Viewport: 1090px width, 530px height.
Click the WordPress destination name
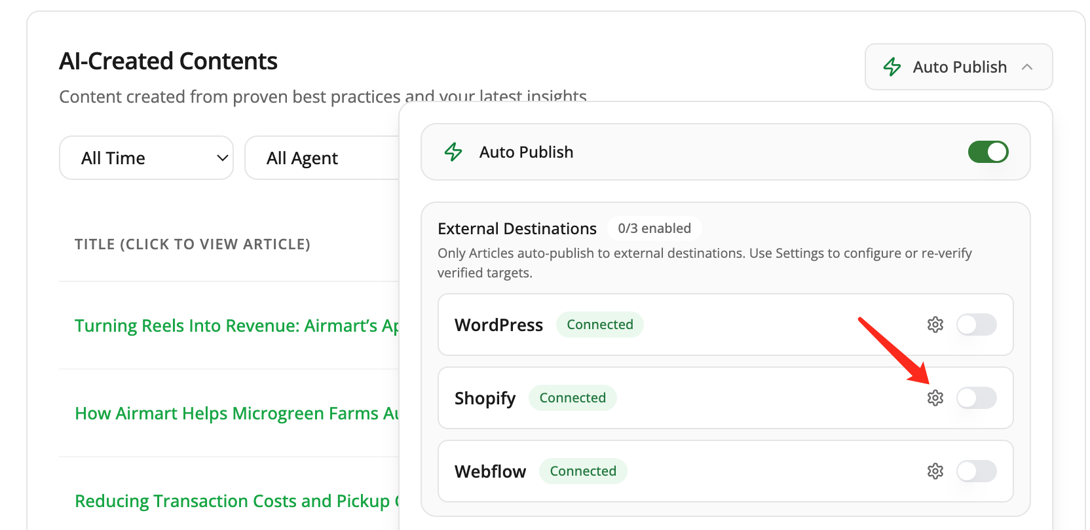pos(498,325)
